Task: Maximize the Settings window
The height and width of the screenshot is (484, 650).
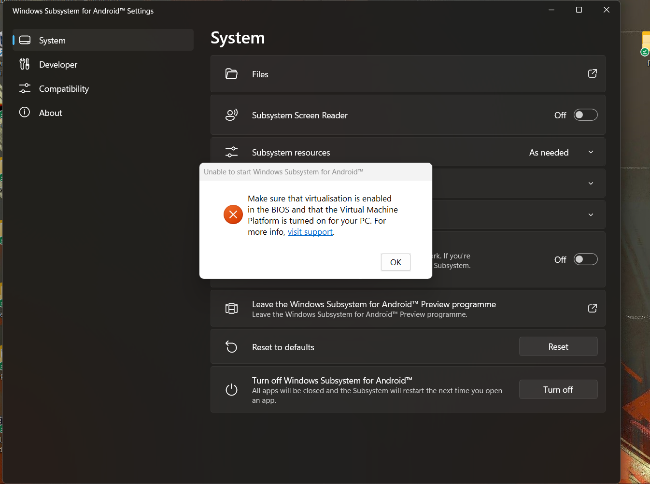Action: pyautogui.click(x=579, y=10)
